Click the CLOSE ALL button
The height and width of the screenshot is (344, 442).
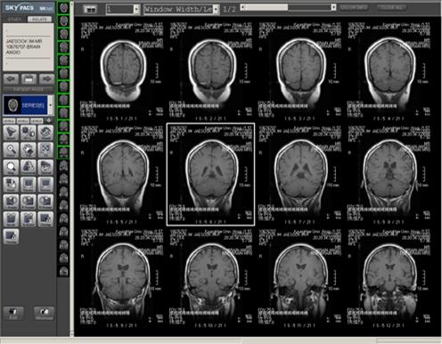391,7
